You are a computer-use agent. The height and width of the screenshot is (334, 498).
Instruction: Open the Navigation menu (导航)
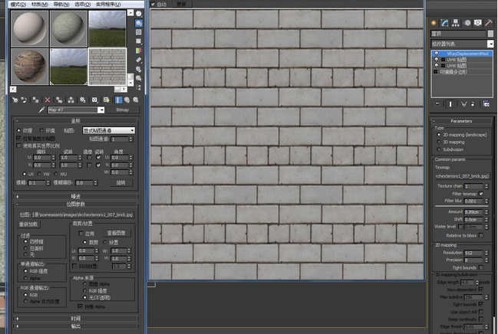(x=61, y=5)
